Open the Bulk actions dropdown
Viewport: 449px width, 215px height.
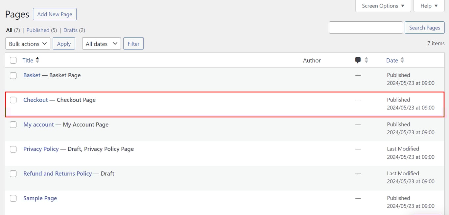pos(28,43)
